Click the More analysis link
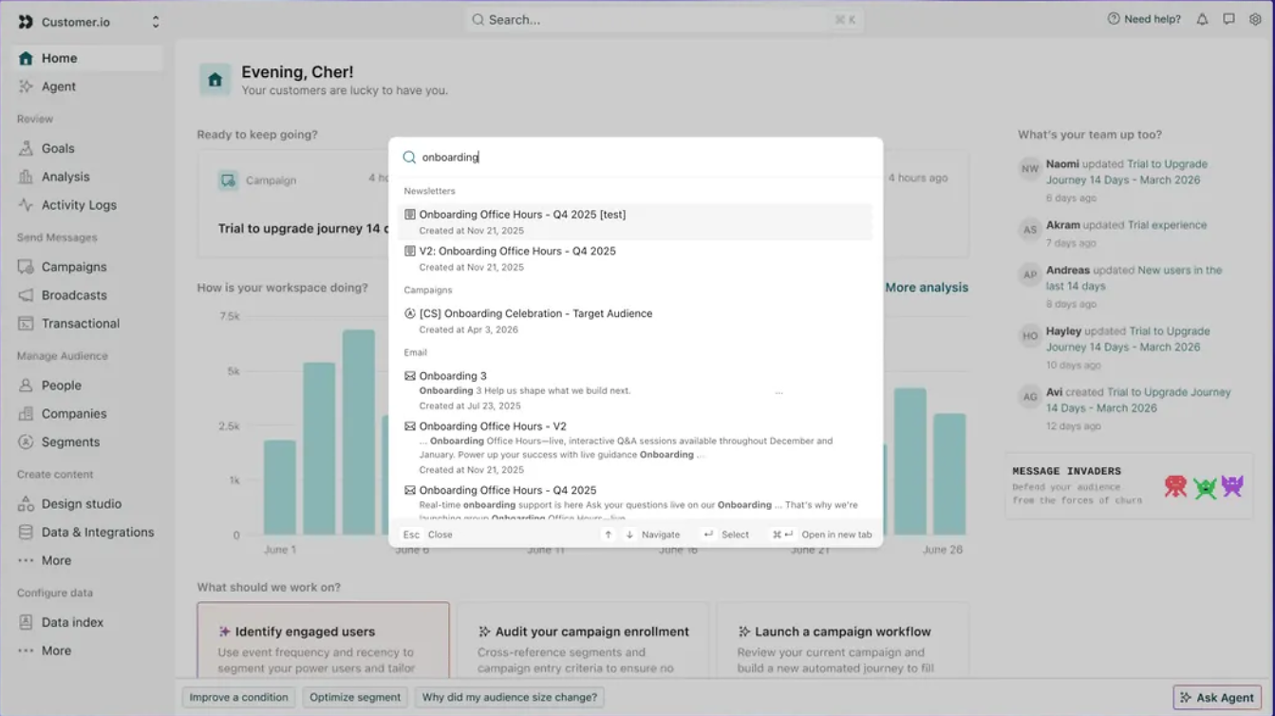The height and width of the screenshot is (716, 1275). (x=927, y=288)
